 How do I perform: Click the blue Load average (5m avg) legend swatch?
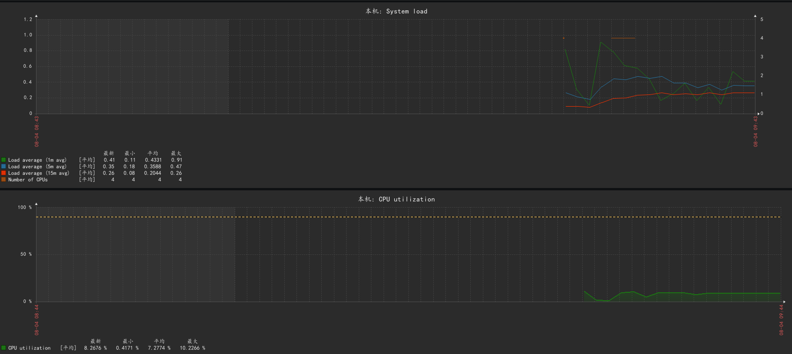(x=3, y=166)
